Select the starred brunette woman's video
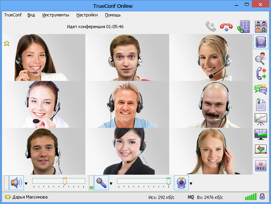 pyautogui.click(x=44, y=57)
